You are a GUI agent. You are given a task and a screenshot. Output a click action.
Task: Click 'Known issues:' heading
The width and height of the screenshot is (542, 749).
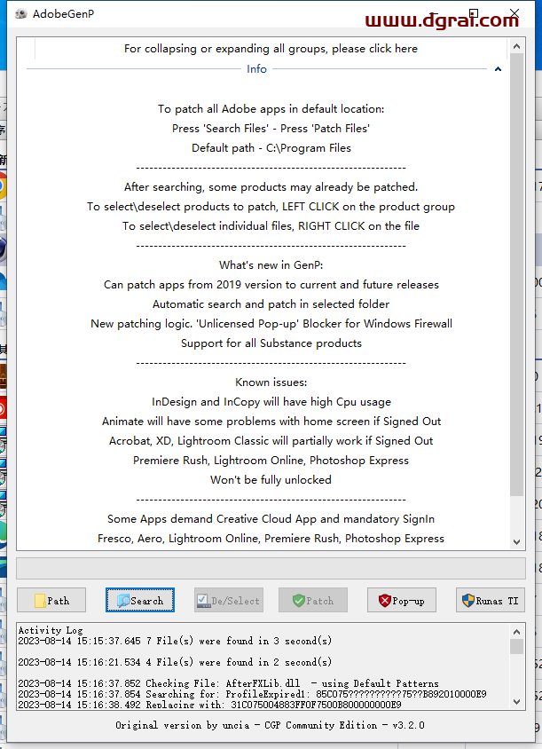coord(271,382)
